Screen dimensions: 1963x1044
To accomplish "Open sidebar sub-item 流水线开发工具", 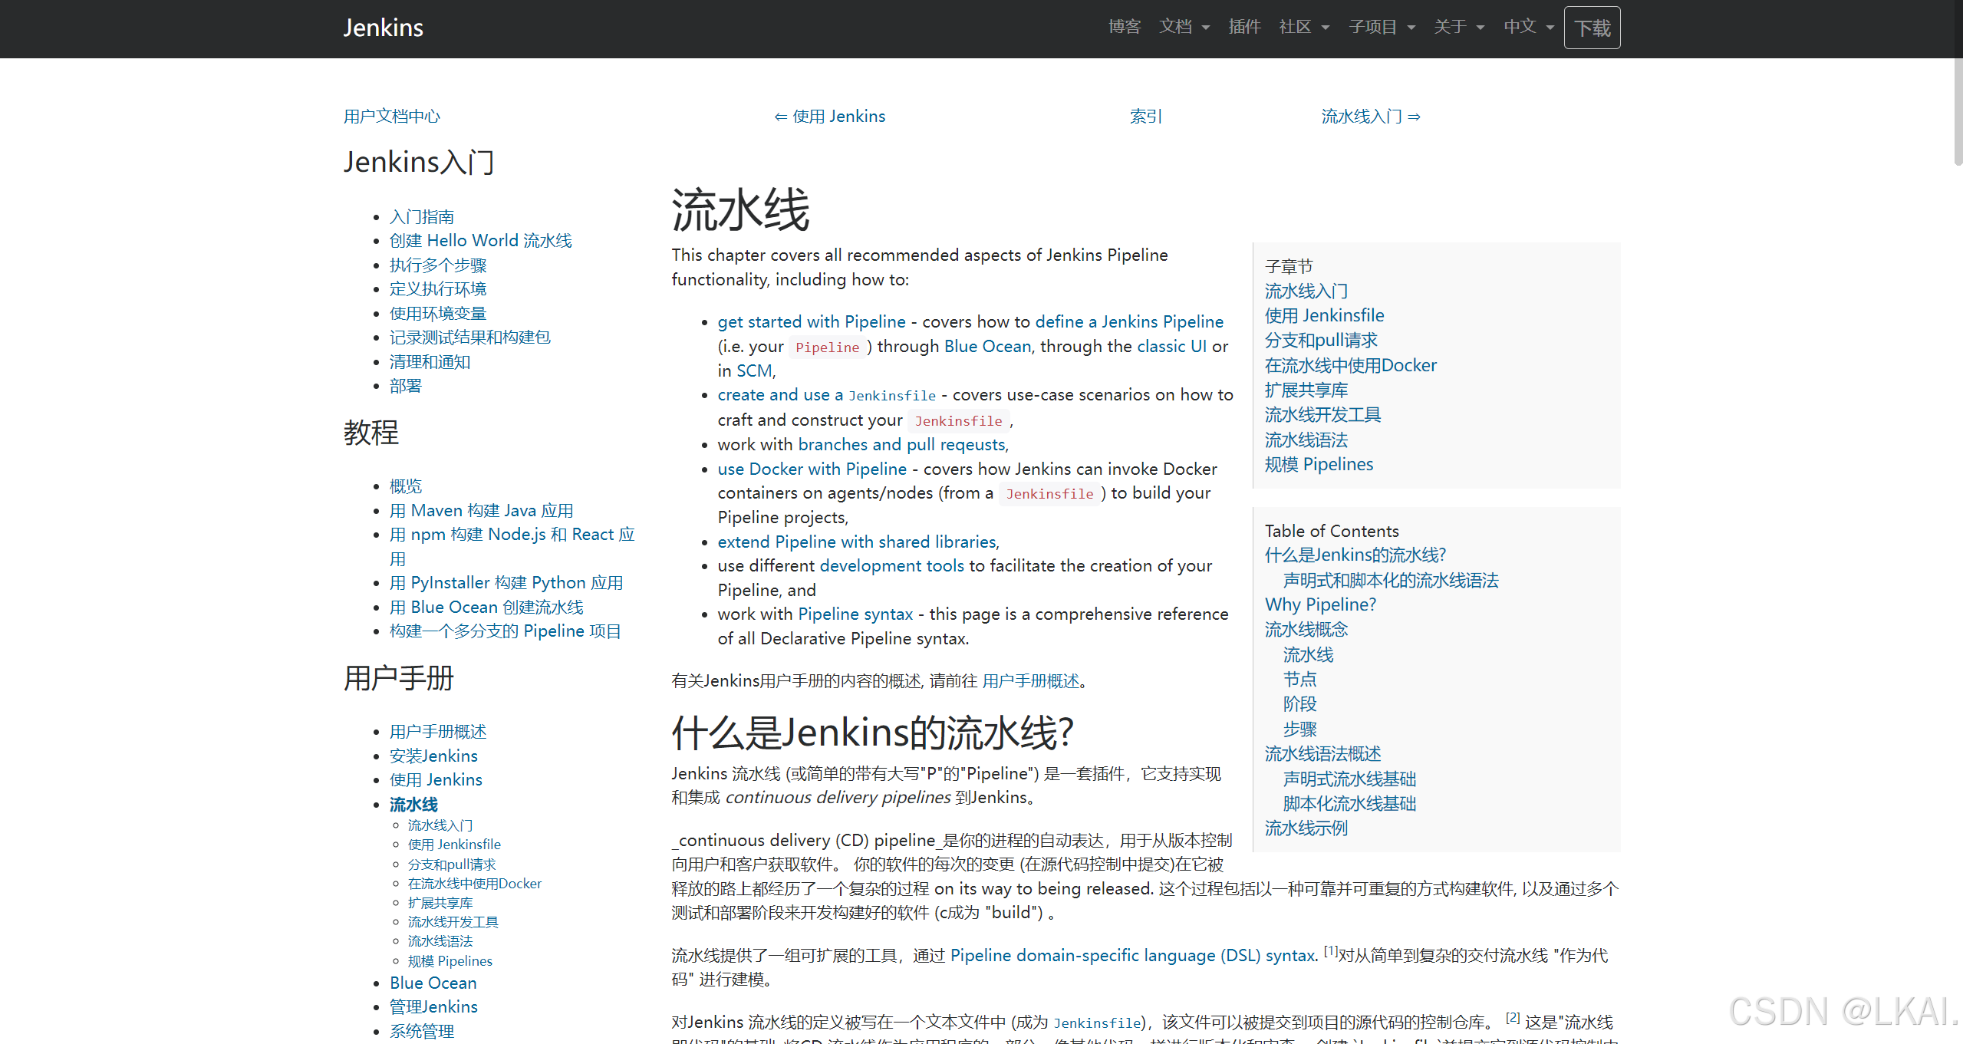I will point(453,922).
